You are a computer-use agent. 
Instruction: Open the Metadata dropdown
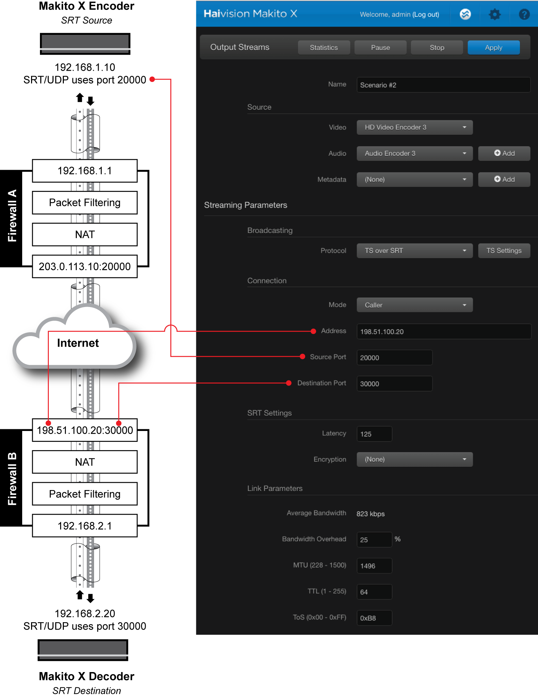pyautogui.click(x=414, y=180)
